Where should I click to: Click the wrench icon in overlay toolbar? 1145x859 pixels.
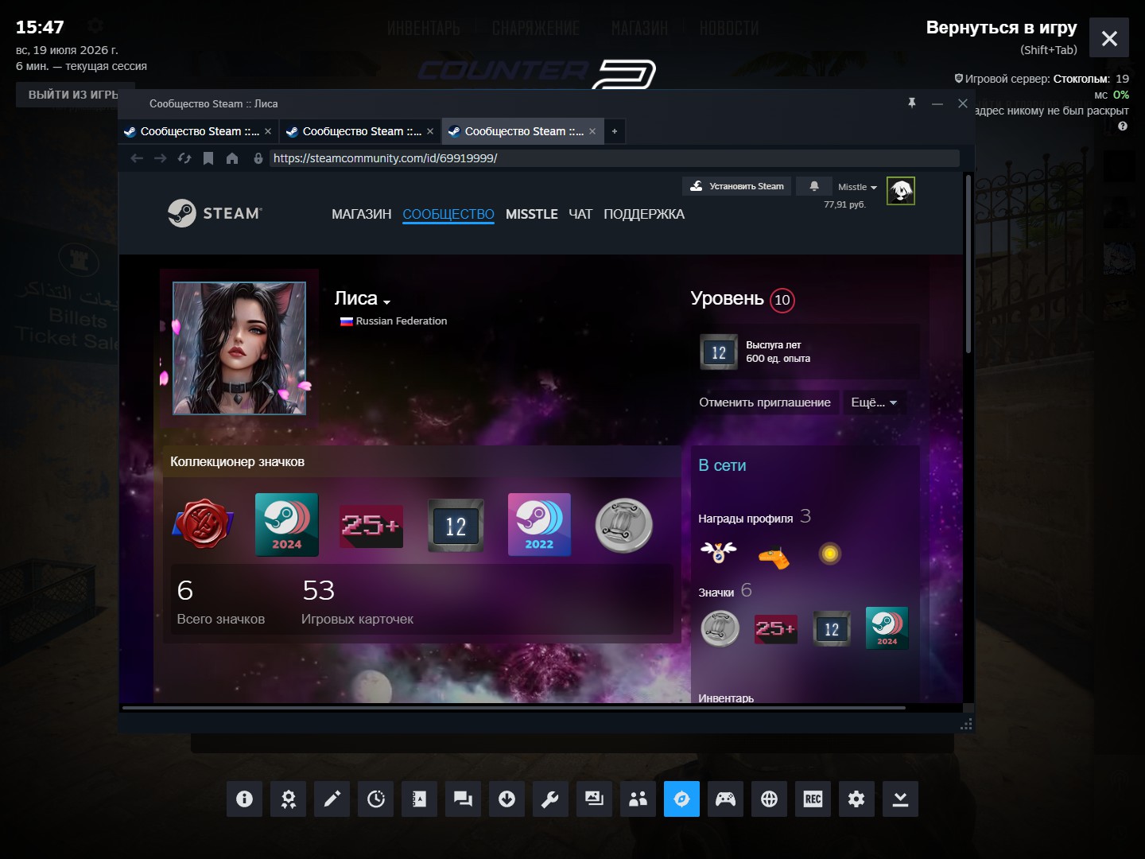pos(550,799)
